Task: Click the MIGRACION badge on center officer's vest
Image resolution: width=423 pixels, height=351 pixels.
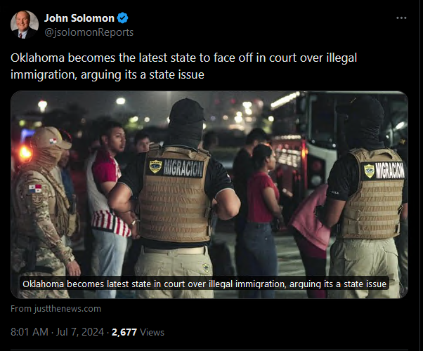Action: (176, 168)
